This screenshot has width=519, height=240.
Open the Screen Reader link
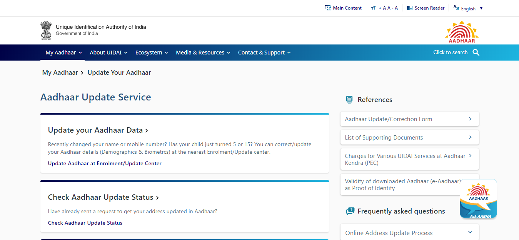click(426, 8)
